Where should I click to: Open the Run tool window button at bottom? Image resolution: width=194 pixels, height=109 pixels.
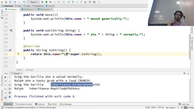pos(8,104)
